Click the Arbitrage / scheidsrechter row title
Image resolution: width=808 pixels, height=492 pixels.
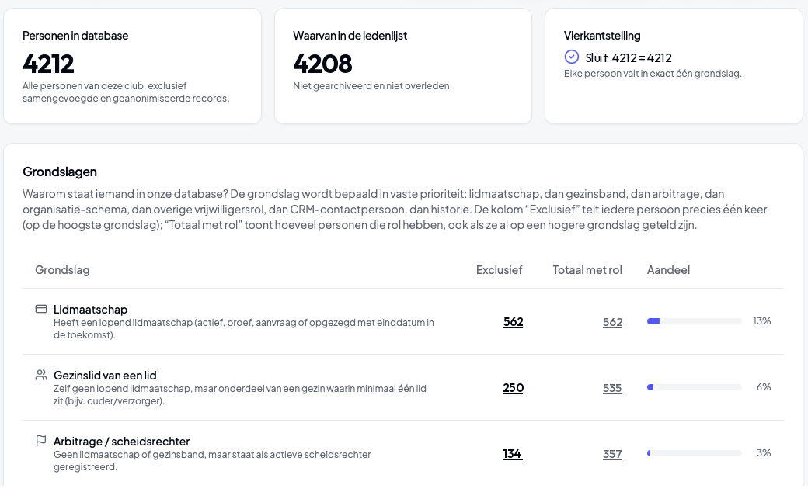pos(122,441)
